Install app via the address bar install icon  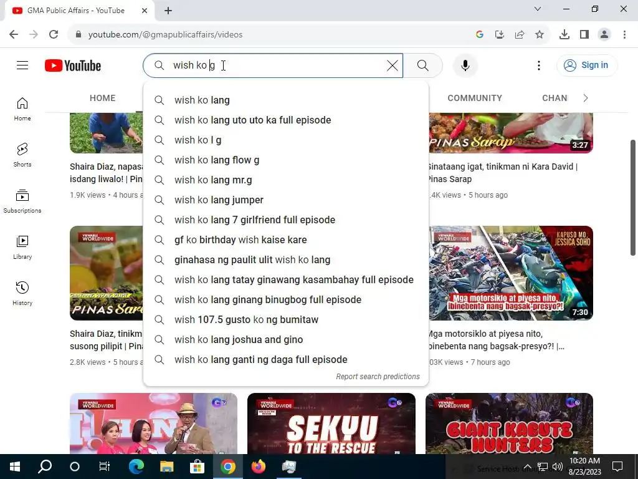[499, 34]
